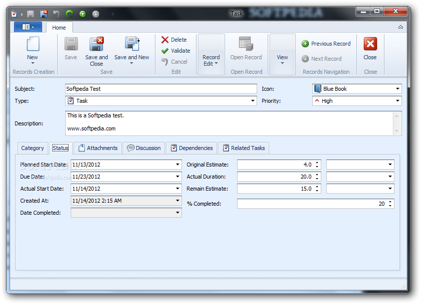The width and height of the screenshot is (421, 304).
Task: Click the red Close ribbon button
Action: click(x=370, y=48)
